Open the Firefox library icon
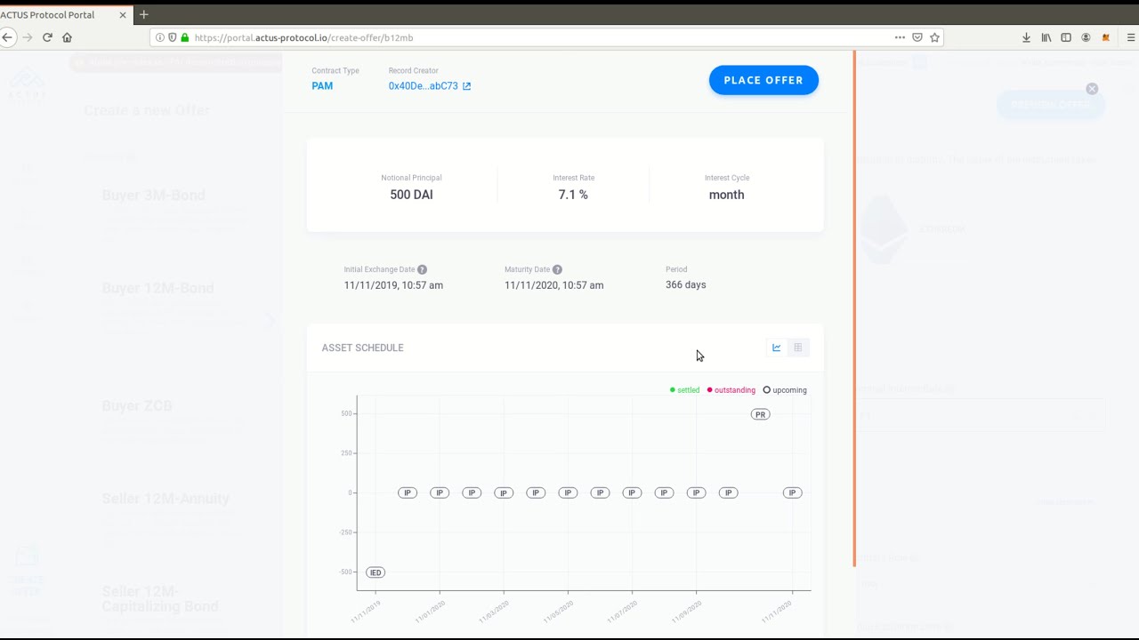 (x=1046, y=37)
